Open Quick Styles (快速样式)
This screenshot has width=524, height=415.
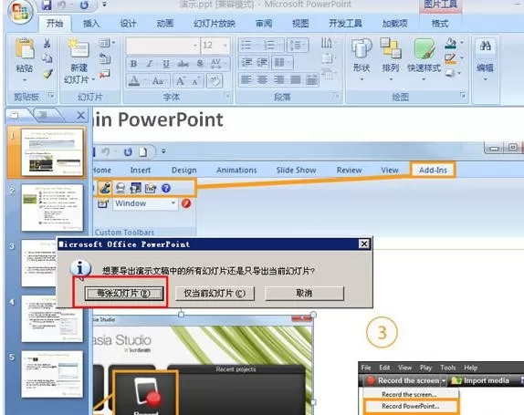pos(424,58)
